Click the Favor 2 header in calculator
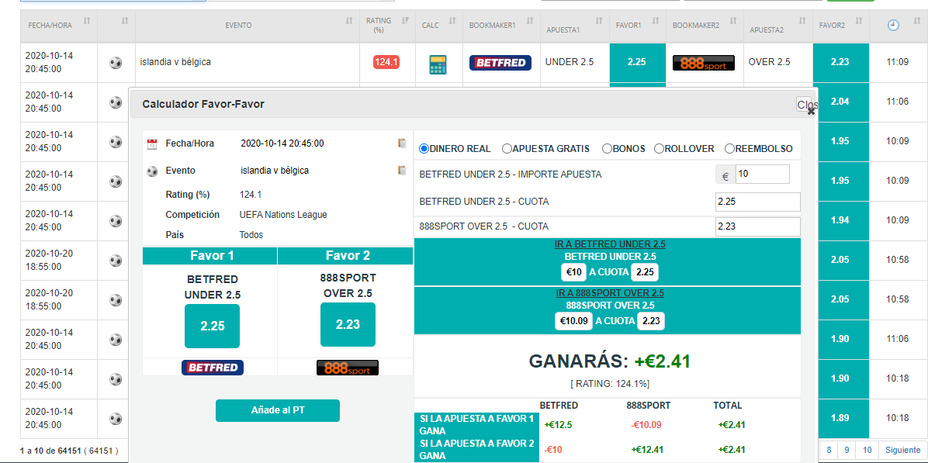Image resolution: width=928 pixels, height=463 pixels. tap(348, 256)
